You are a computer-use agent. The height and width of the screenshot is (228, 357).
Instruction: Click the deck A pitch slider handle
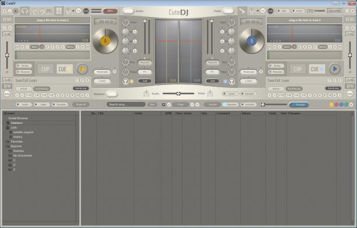coord(7,55)
